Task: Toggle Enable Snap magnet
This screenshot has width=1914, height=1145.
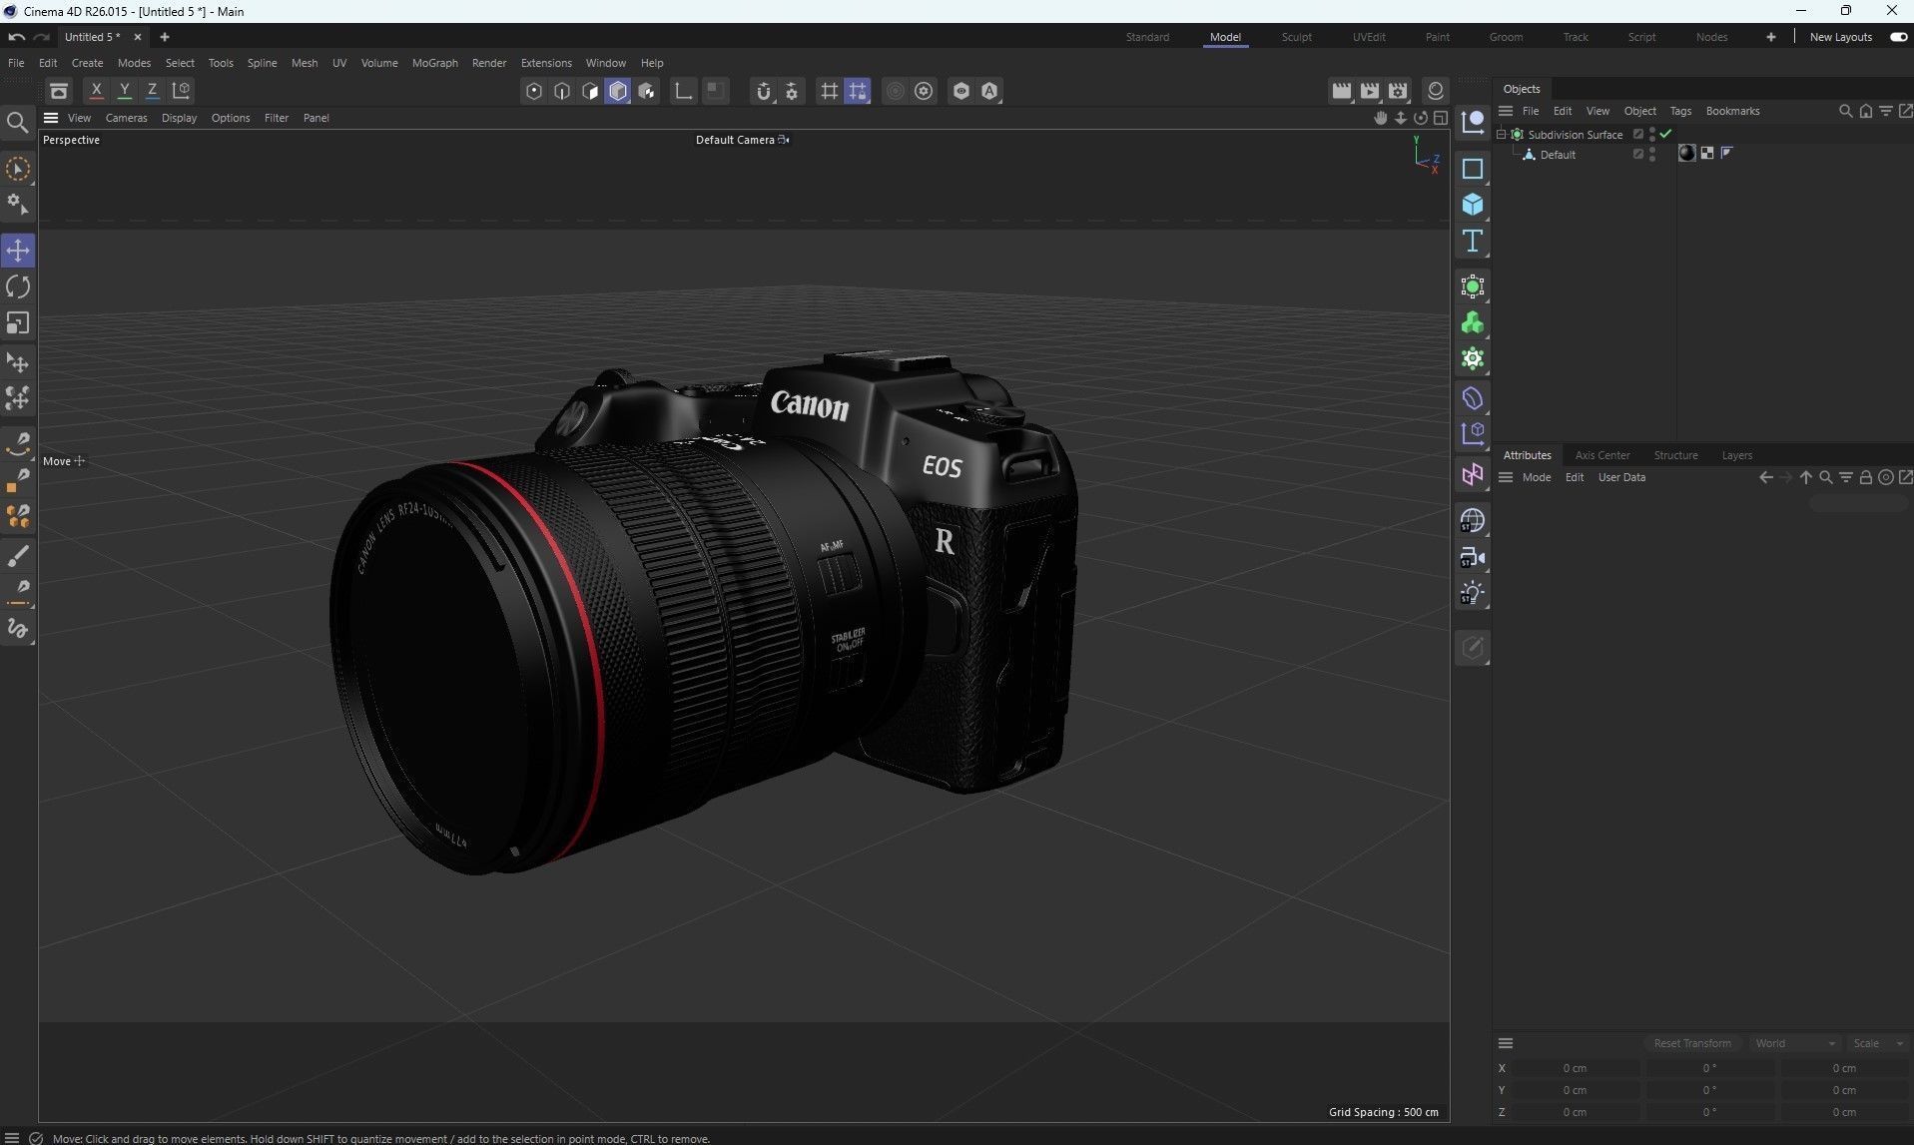Action: [764, 91]
